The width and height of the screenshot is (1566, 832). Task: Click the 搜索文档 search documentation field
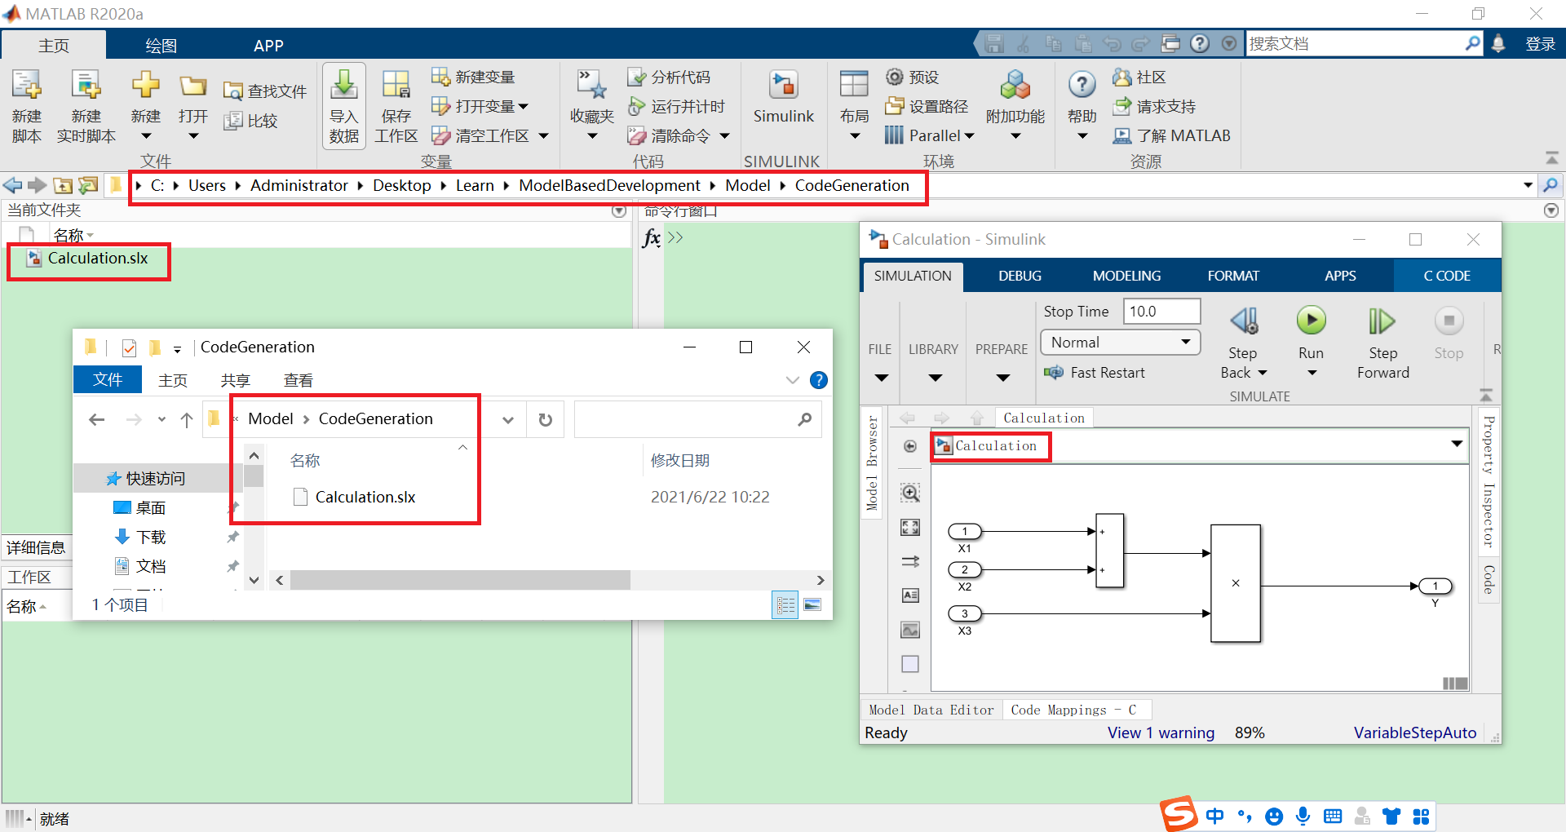[1356, 44]
